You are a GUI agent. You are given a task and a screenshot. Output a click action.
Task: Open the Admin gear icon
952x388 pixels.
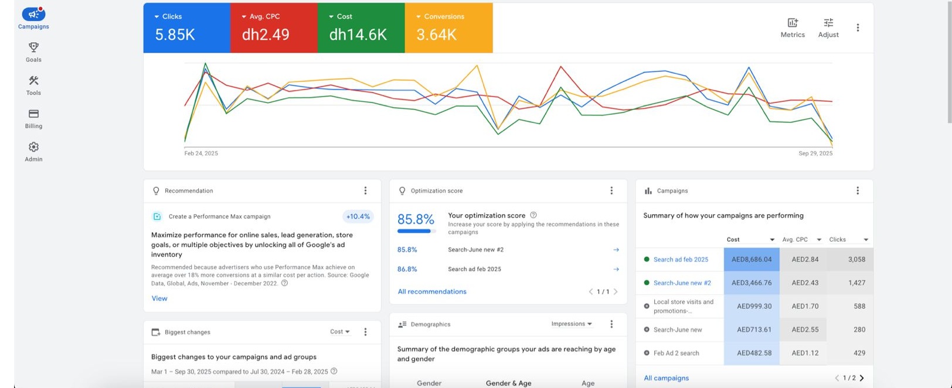(x=33, y=147)
